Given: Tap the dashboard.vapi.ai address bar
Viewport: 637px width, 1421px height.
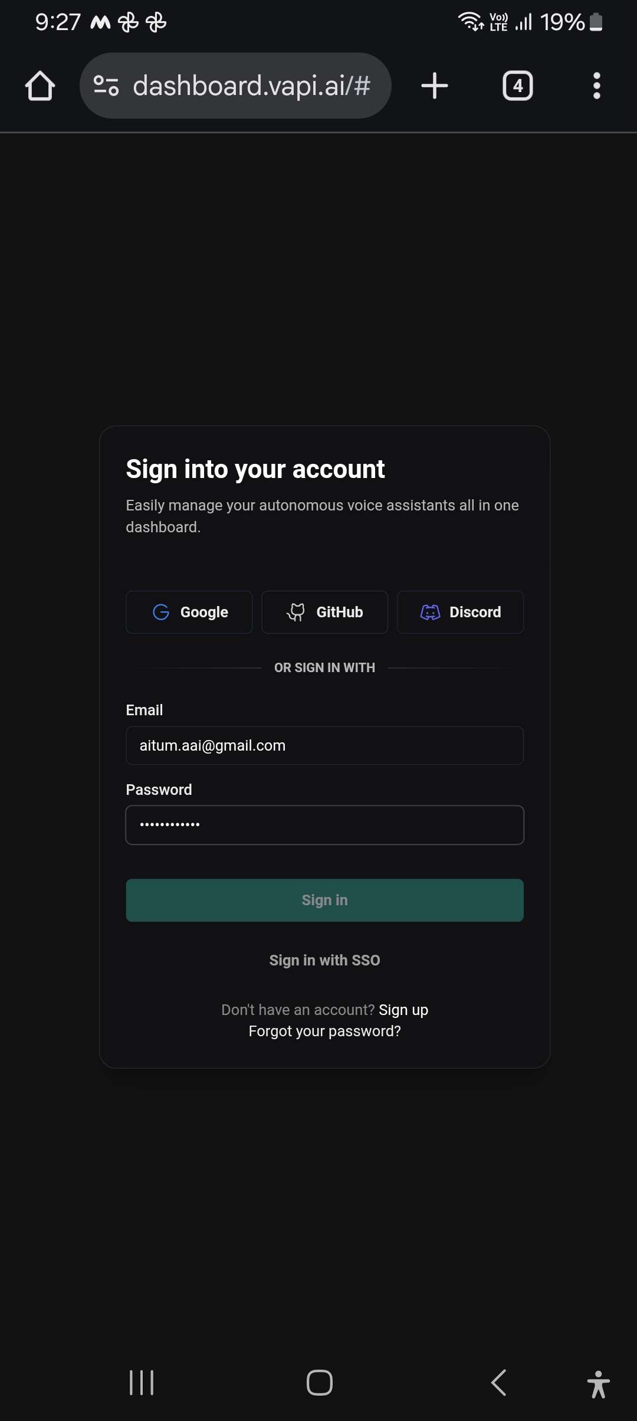Looking at the screenshot, I should coord(251,86).
